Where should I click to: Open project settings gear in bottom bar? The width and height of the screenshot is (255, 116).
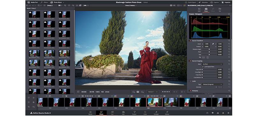point(228,113)
